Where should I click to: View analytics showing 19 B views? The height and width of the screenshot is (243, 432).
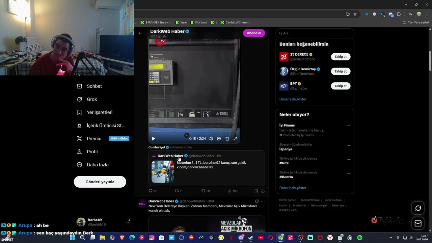pos(233,191)
